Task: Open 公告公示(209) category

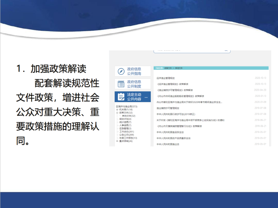Action: pos(127,135)
